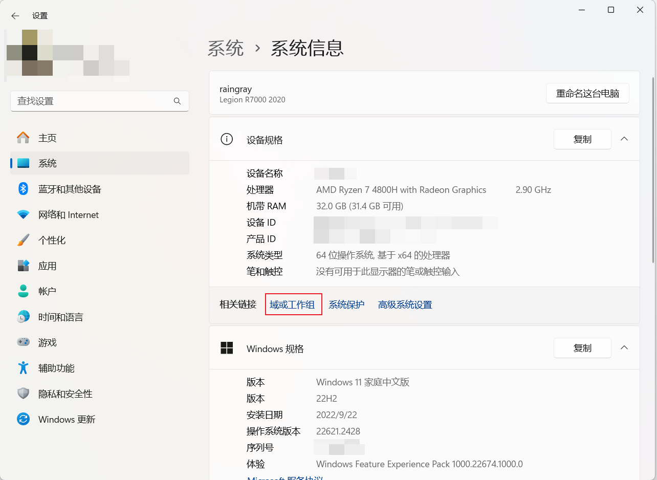Maximize the Settings window

click(x=611, y=10)
